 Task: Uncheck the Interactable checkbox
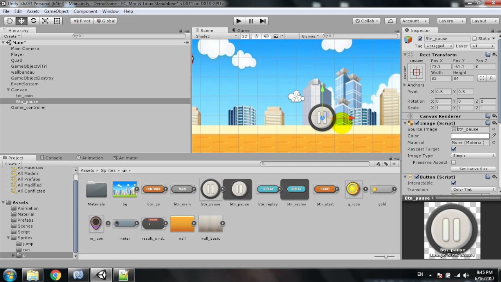tap(454, 183)
